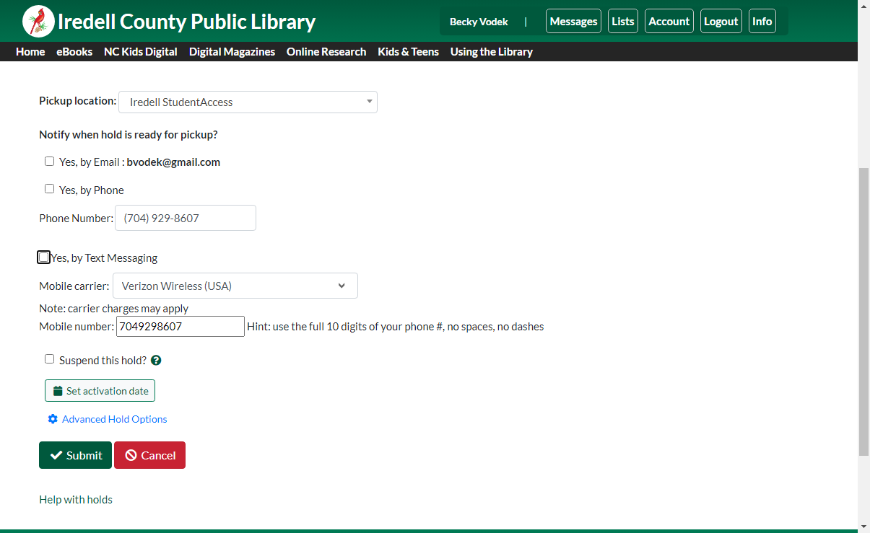This screenshot has width=870, height=533.
Task: Click the vertical page scrollbar thumb
Action: point(864,312)
